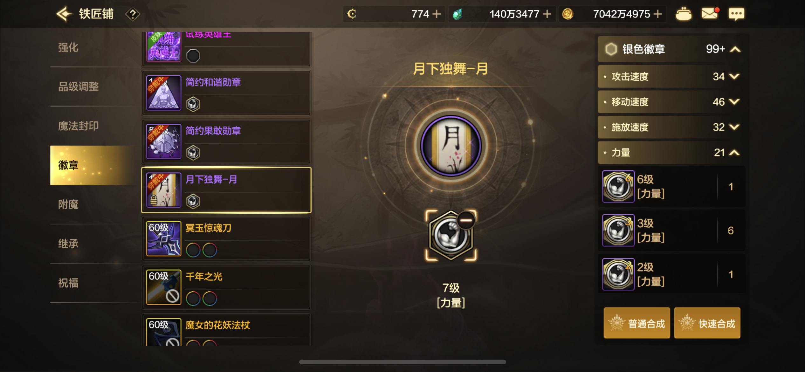Add more gold coins with plus
This screenshot has height=372, width=805.
[657, 14]
